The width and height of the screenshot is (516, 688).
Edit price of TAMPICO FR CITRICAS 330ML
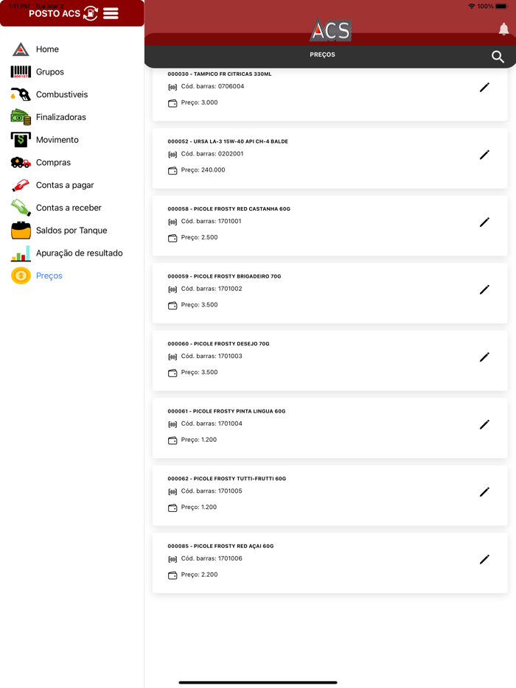coord(484,87)
